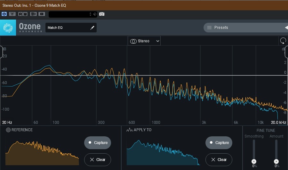The height and width of the screenshot is (170, 288).
Task: Click the 300 frequency axis label
Action: pyautogui.click(x=101, y=123)
